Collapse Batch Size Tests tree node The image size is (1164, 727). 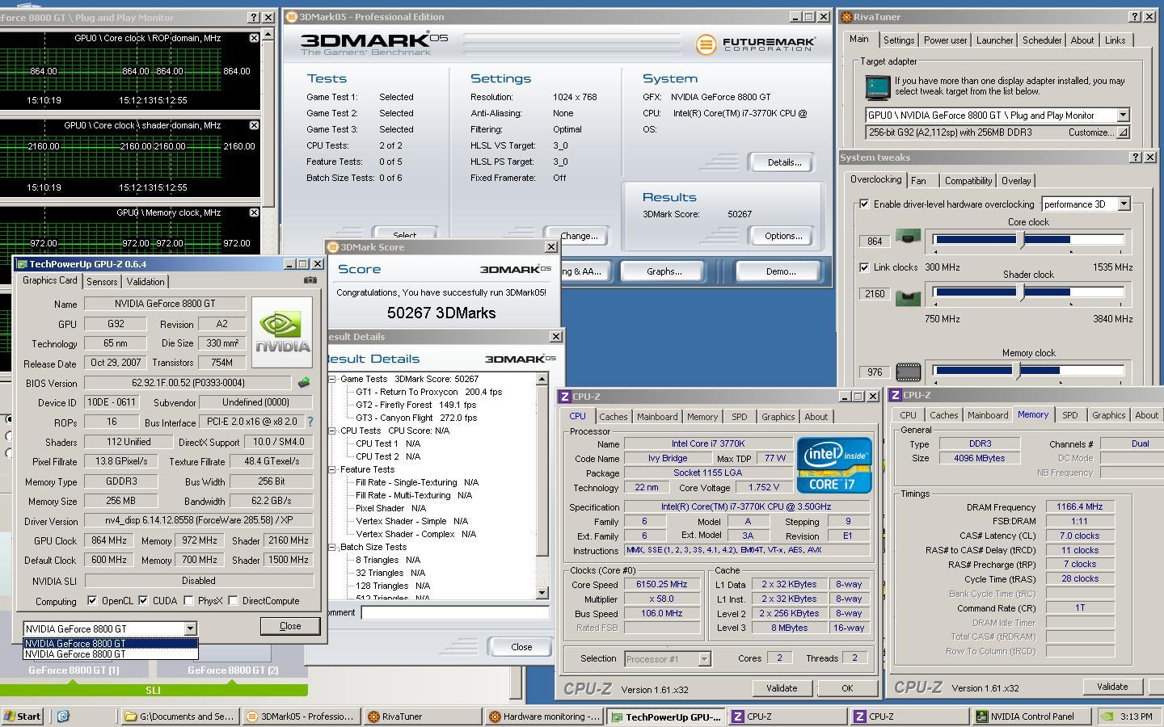pos(332,547)
